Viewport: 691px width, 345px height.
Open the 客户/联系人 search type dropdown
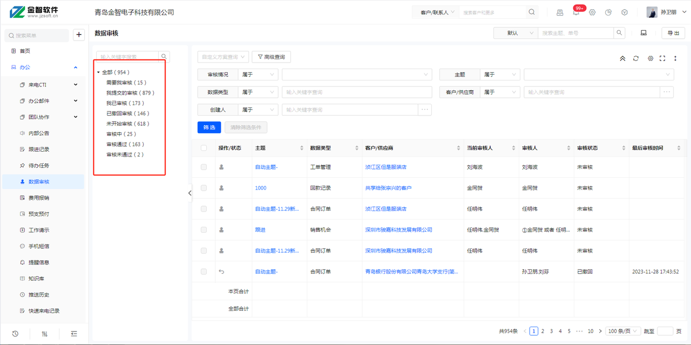(436, 12)
